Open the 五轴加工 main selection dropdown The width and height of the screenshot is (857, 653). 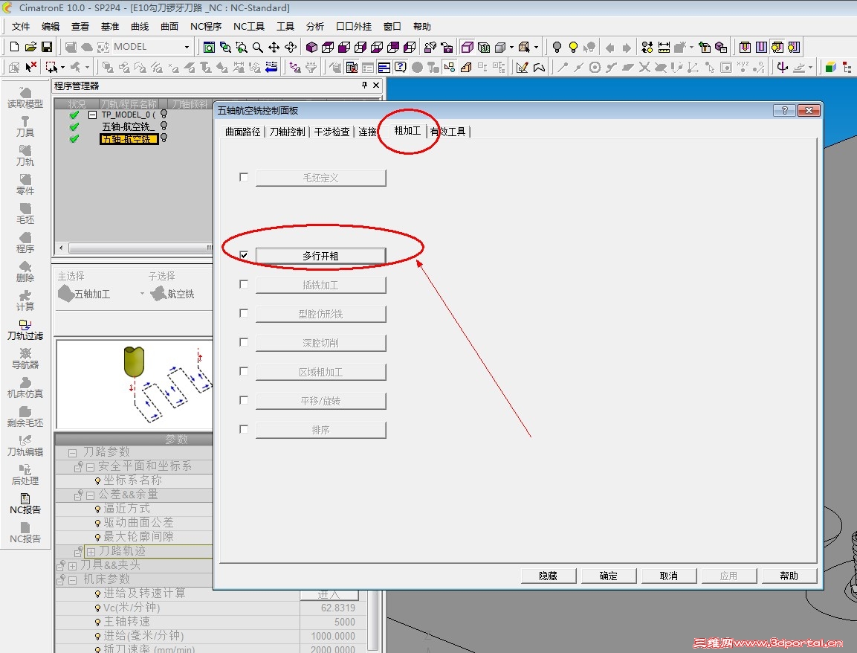142,294
